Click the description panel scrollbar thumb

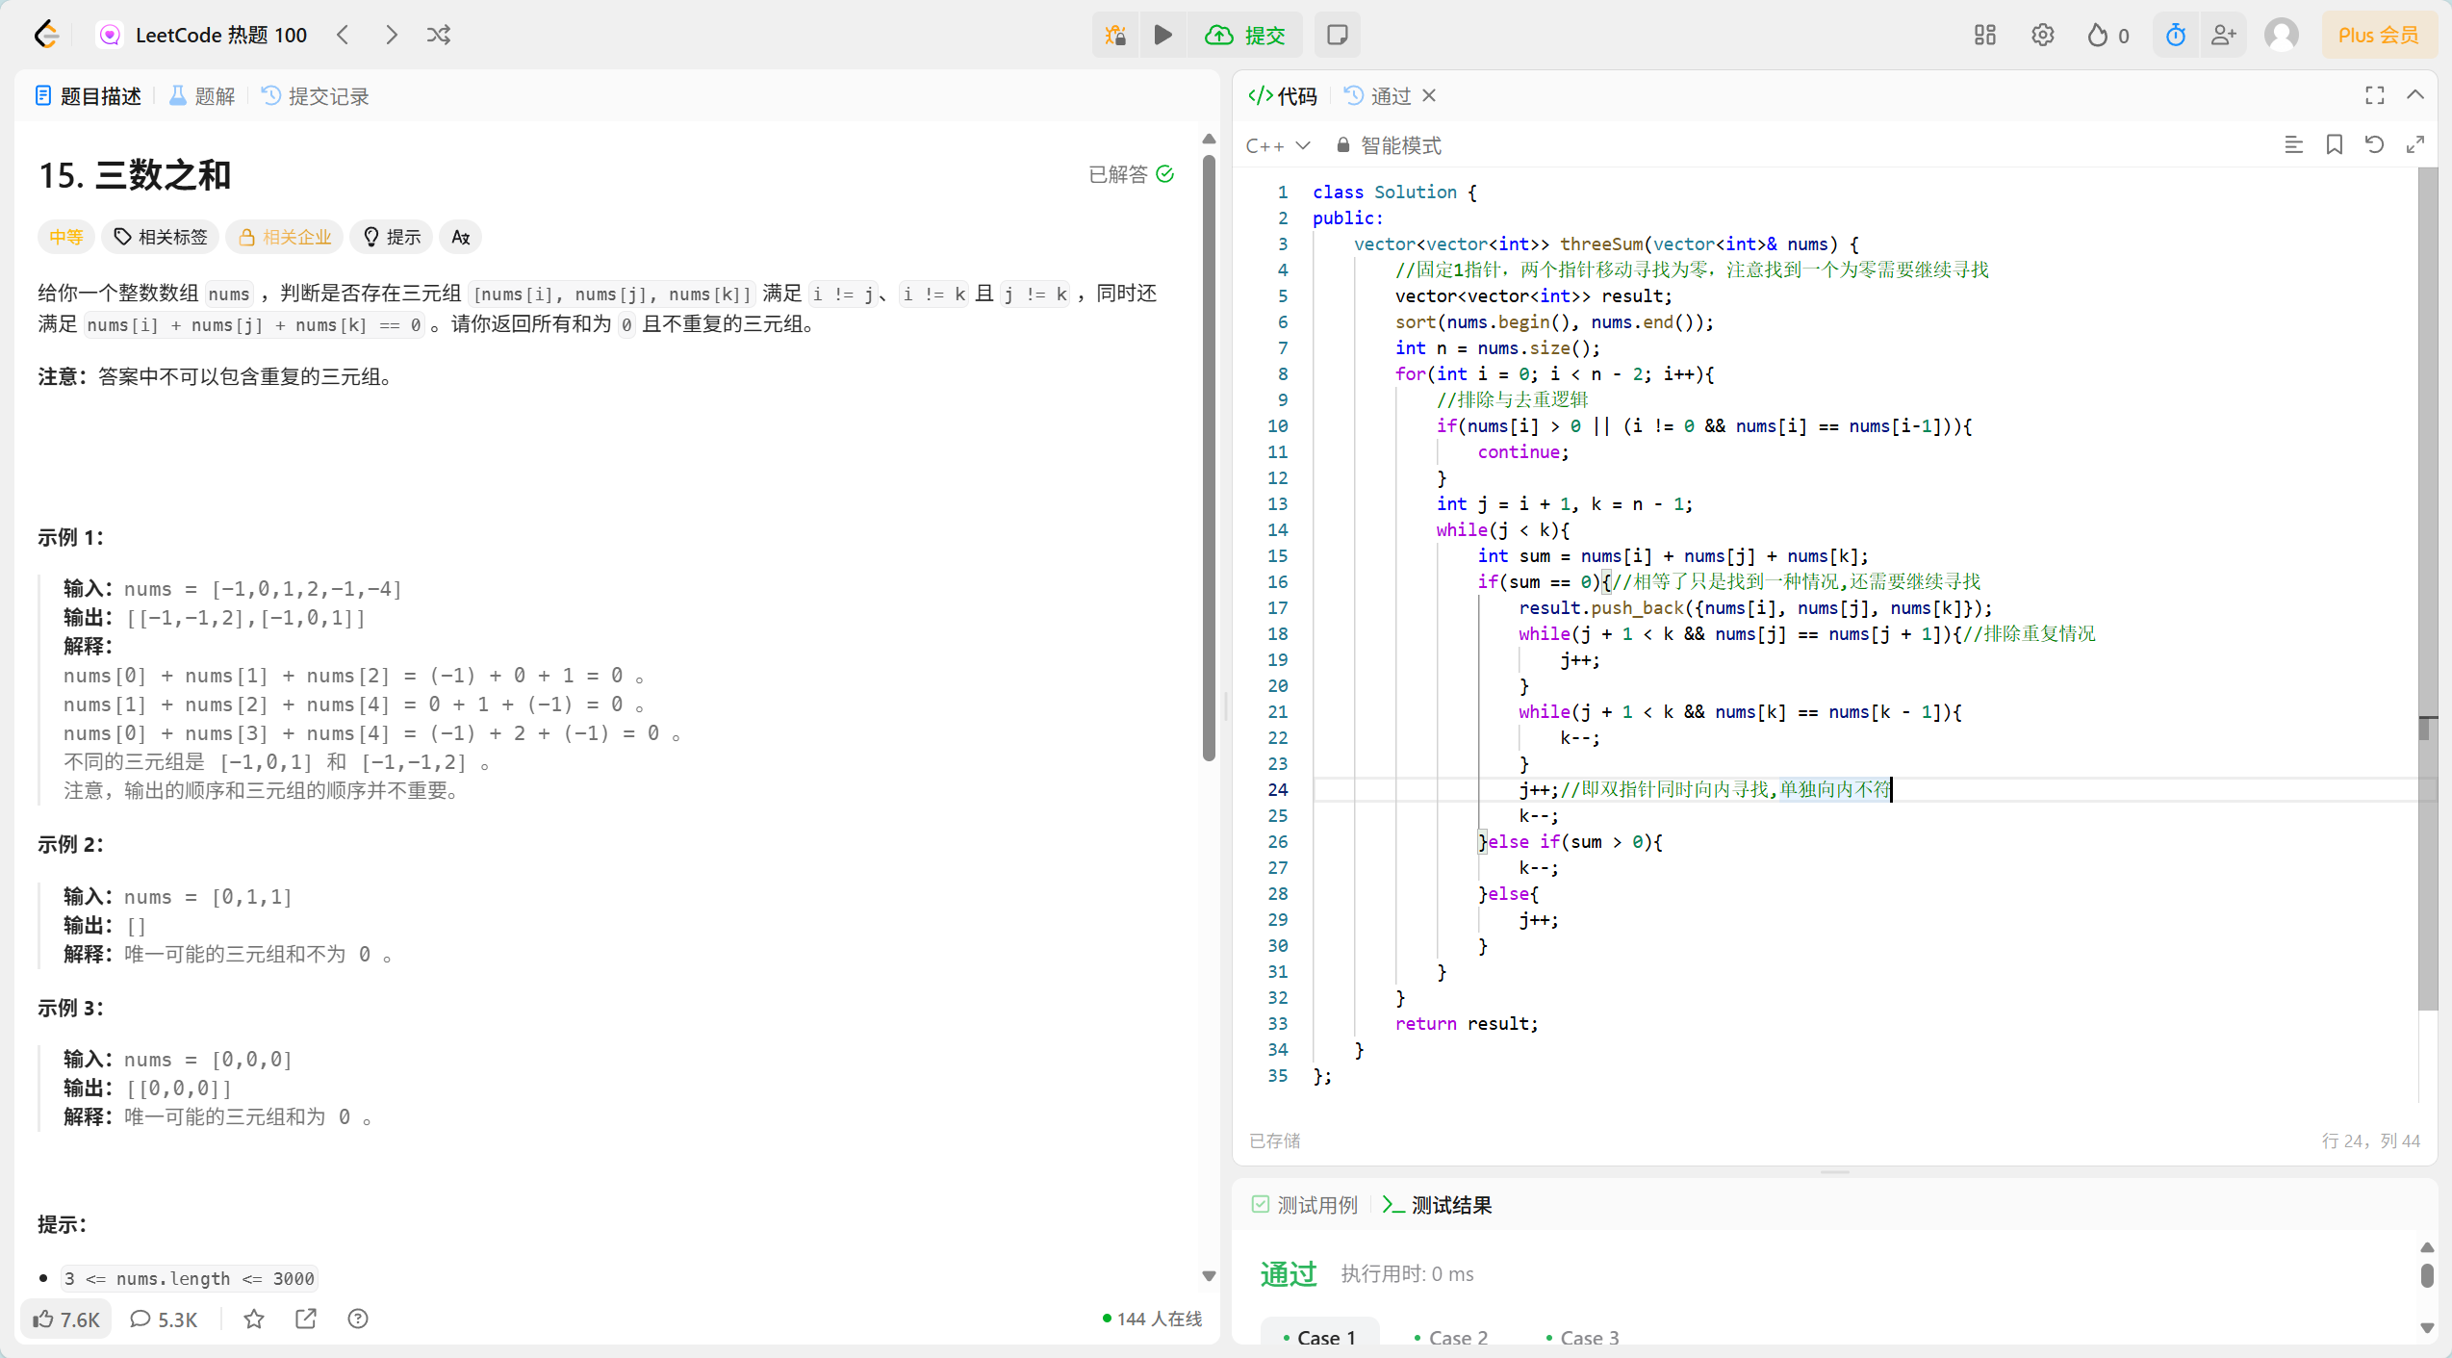coord(1210,457)
